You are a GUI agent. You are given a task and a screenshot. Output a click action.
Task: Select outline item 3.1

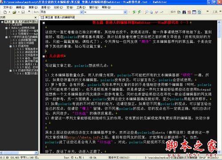[x=25, y=40]
